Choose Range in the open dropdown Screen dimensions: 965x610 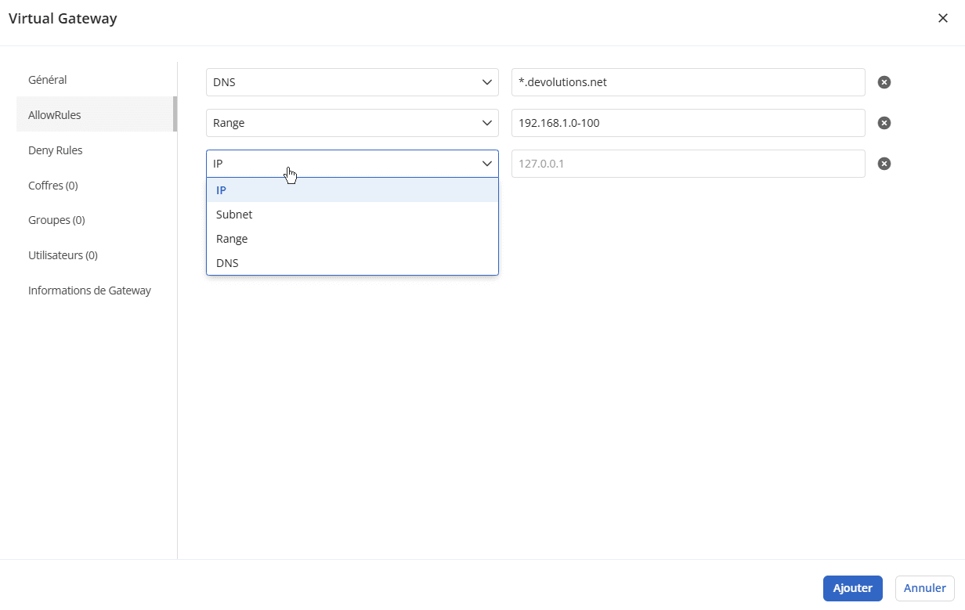coord(231,238)
